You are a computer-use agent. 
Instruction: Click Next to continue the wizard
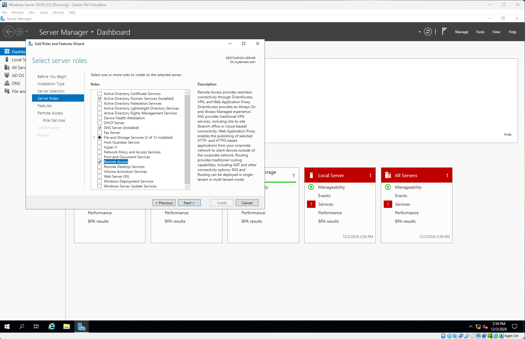[x=189, y=203]
